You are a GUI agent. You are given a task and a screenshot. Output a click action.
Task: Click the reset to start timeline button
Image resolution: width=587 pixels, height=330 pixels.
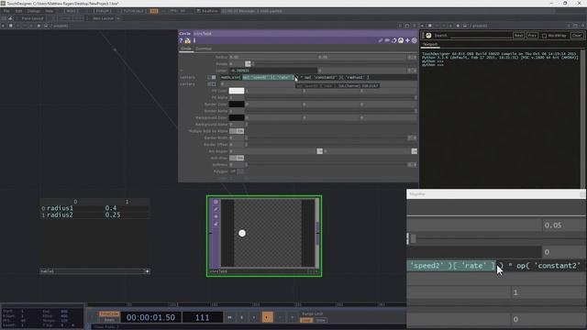coord(229,317)
